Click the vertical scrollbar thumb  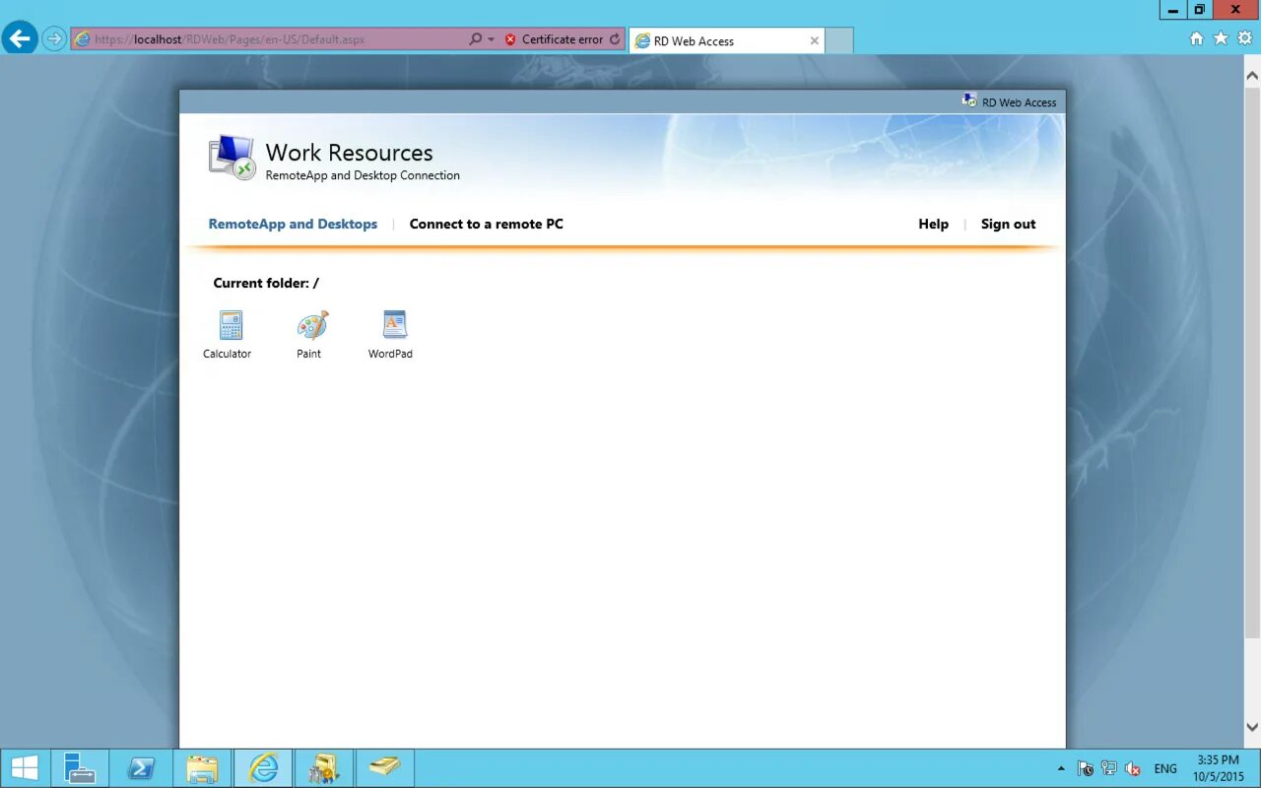[1252, 361]
